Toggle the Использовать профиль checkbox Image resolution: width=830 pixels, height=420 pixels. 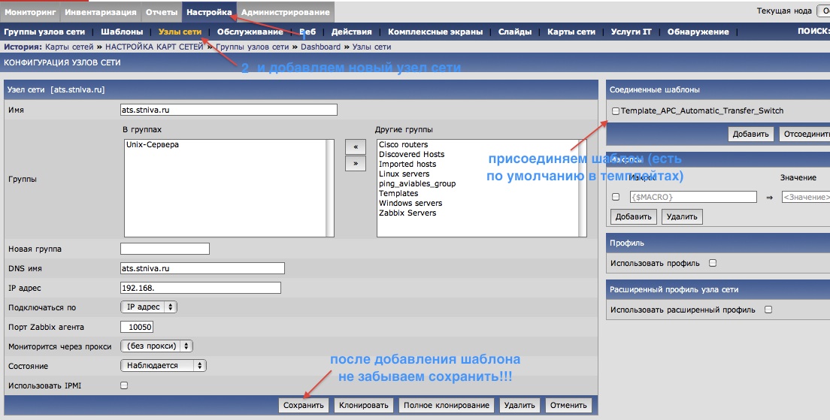click(x=713, y=263)
